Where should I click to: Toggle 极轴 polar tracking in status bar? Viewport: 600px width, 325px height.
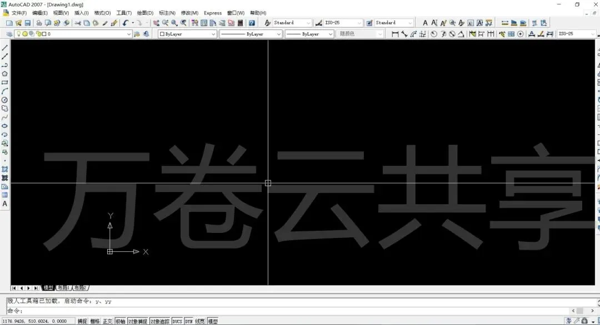tap(120, 322)
